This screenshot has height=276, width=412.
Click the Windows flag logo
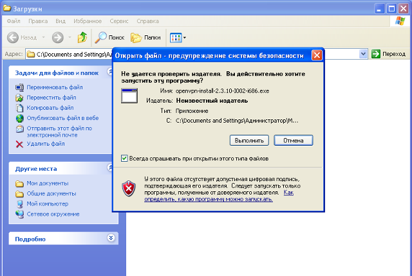[x=400, y=21]
